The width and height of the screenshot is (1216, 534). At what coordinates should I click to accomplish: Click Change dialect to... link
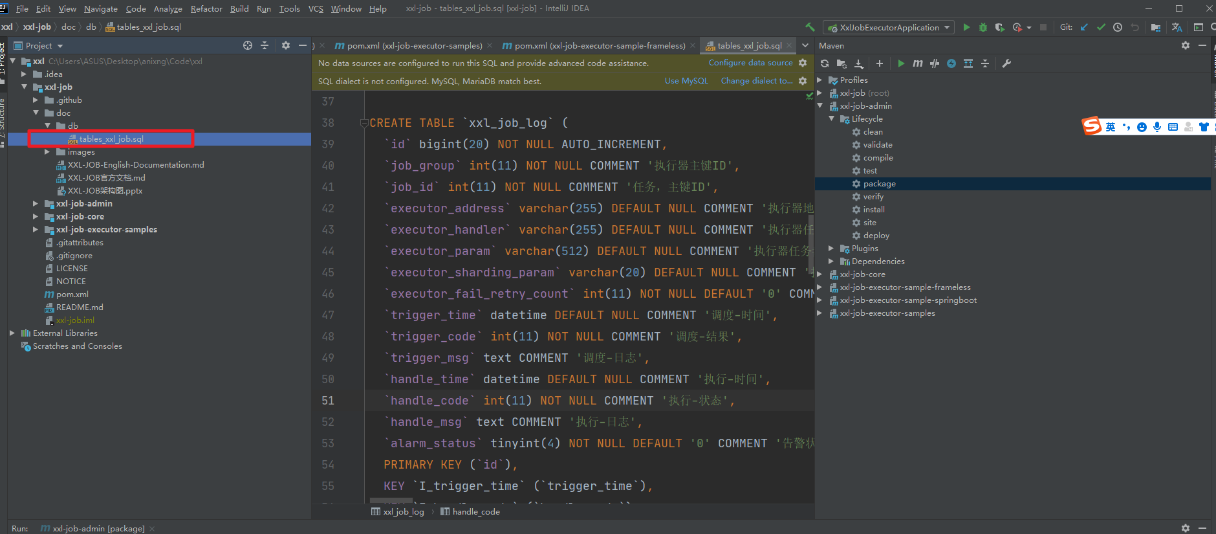pos(757,81)
